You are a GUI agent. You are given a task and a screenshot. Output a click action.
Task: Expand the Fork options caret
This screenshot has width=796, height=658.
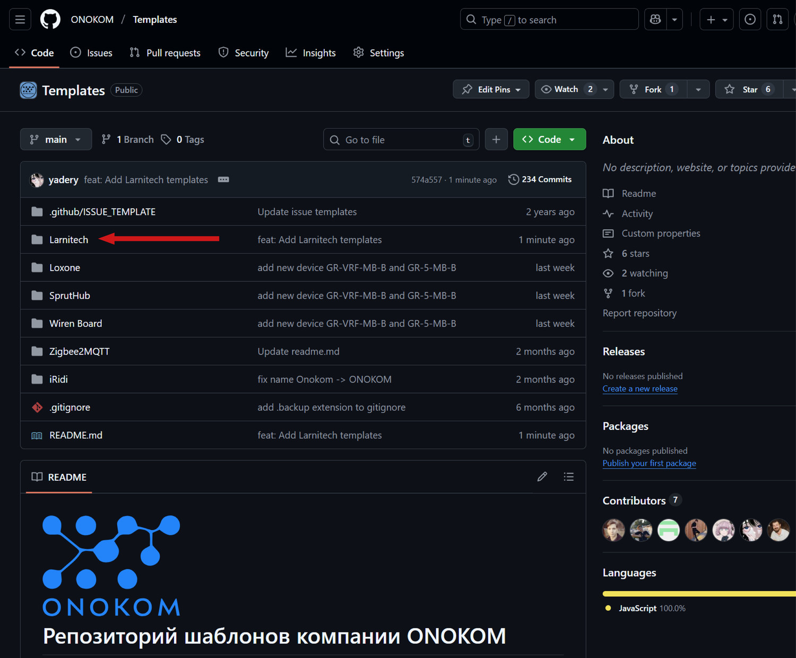(698, 89)
